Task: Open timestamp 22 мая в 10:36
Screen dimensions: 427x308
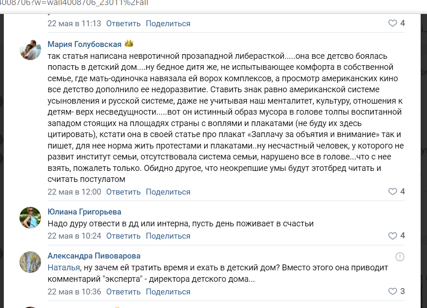Action: pyautogui.click(x=74, y=291)
